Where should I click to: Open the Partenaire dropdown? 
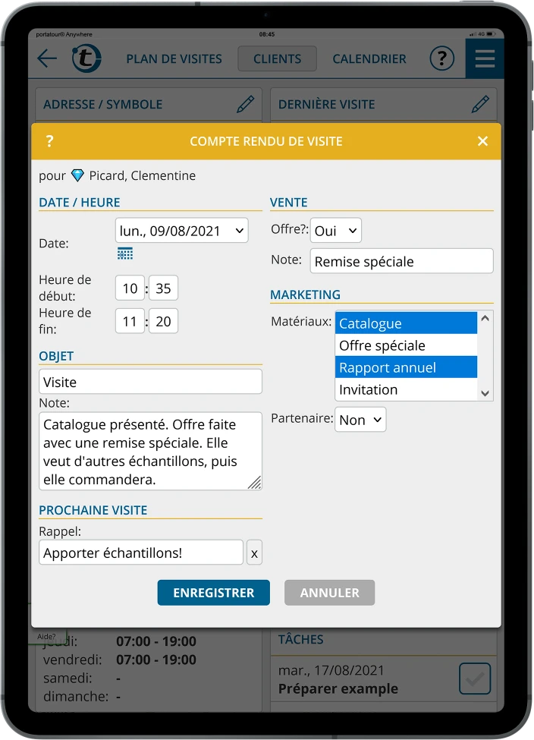coord(360,420)
